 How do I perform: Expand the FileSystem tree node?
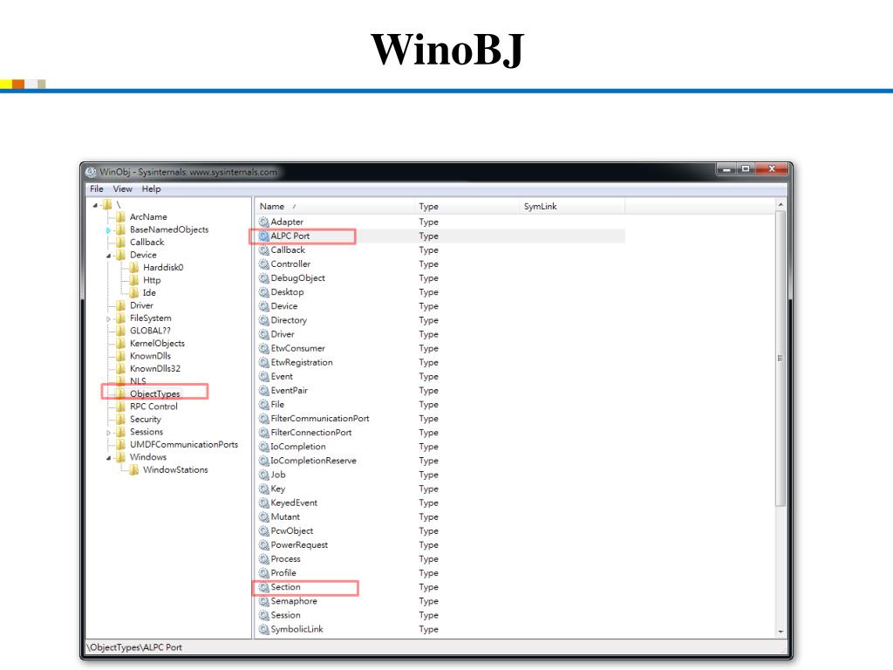coord(108,318)
